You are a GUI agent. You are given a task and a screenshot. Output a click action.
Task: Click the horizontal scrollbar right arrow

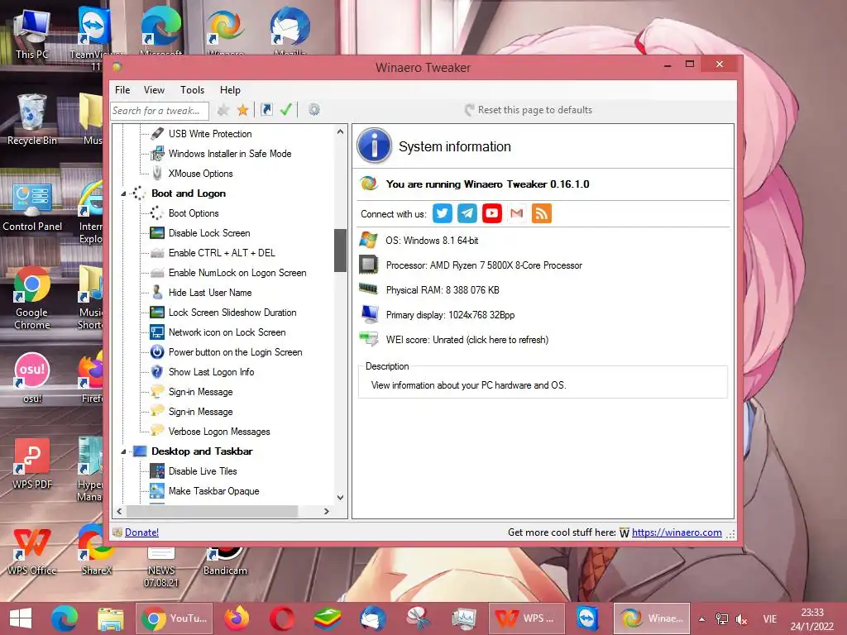326,511
